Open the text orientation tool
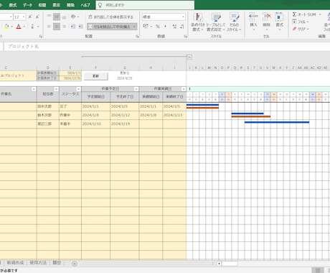This screenshot has height=273, width=330. pos(73,17)
